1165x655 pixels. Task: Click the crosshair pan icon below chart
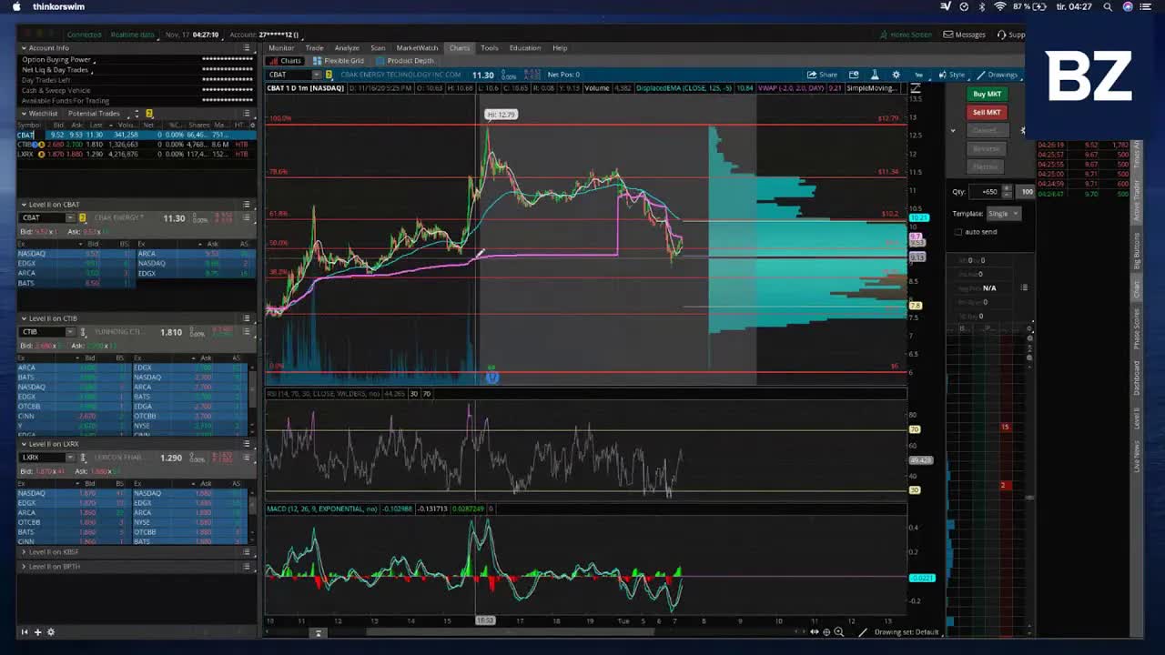click(826, 631)
